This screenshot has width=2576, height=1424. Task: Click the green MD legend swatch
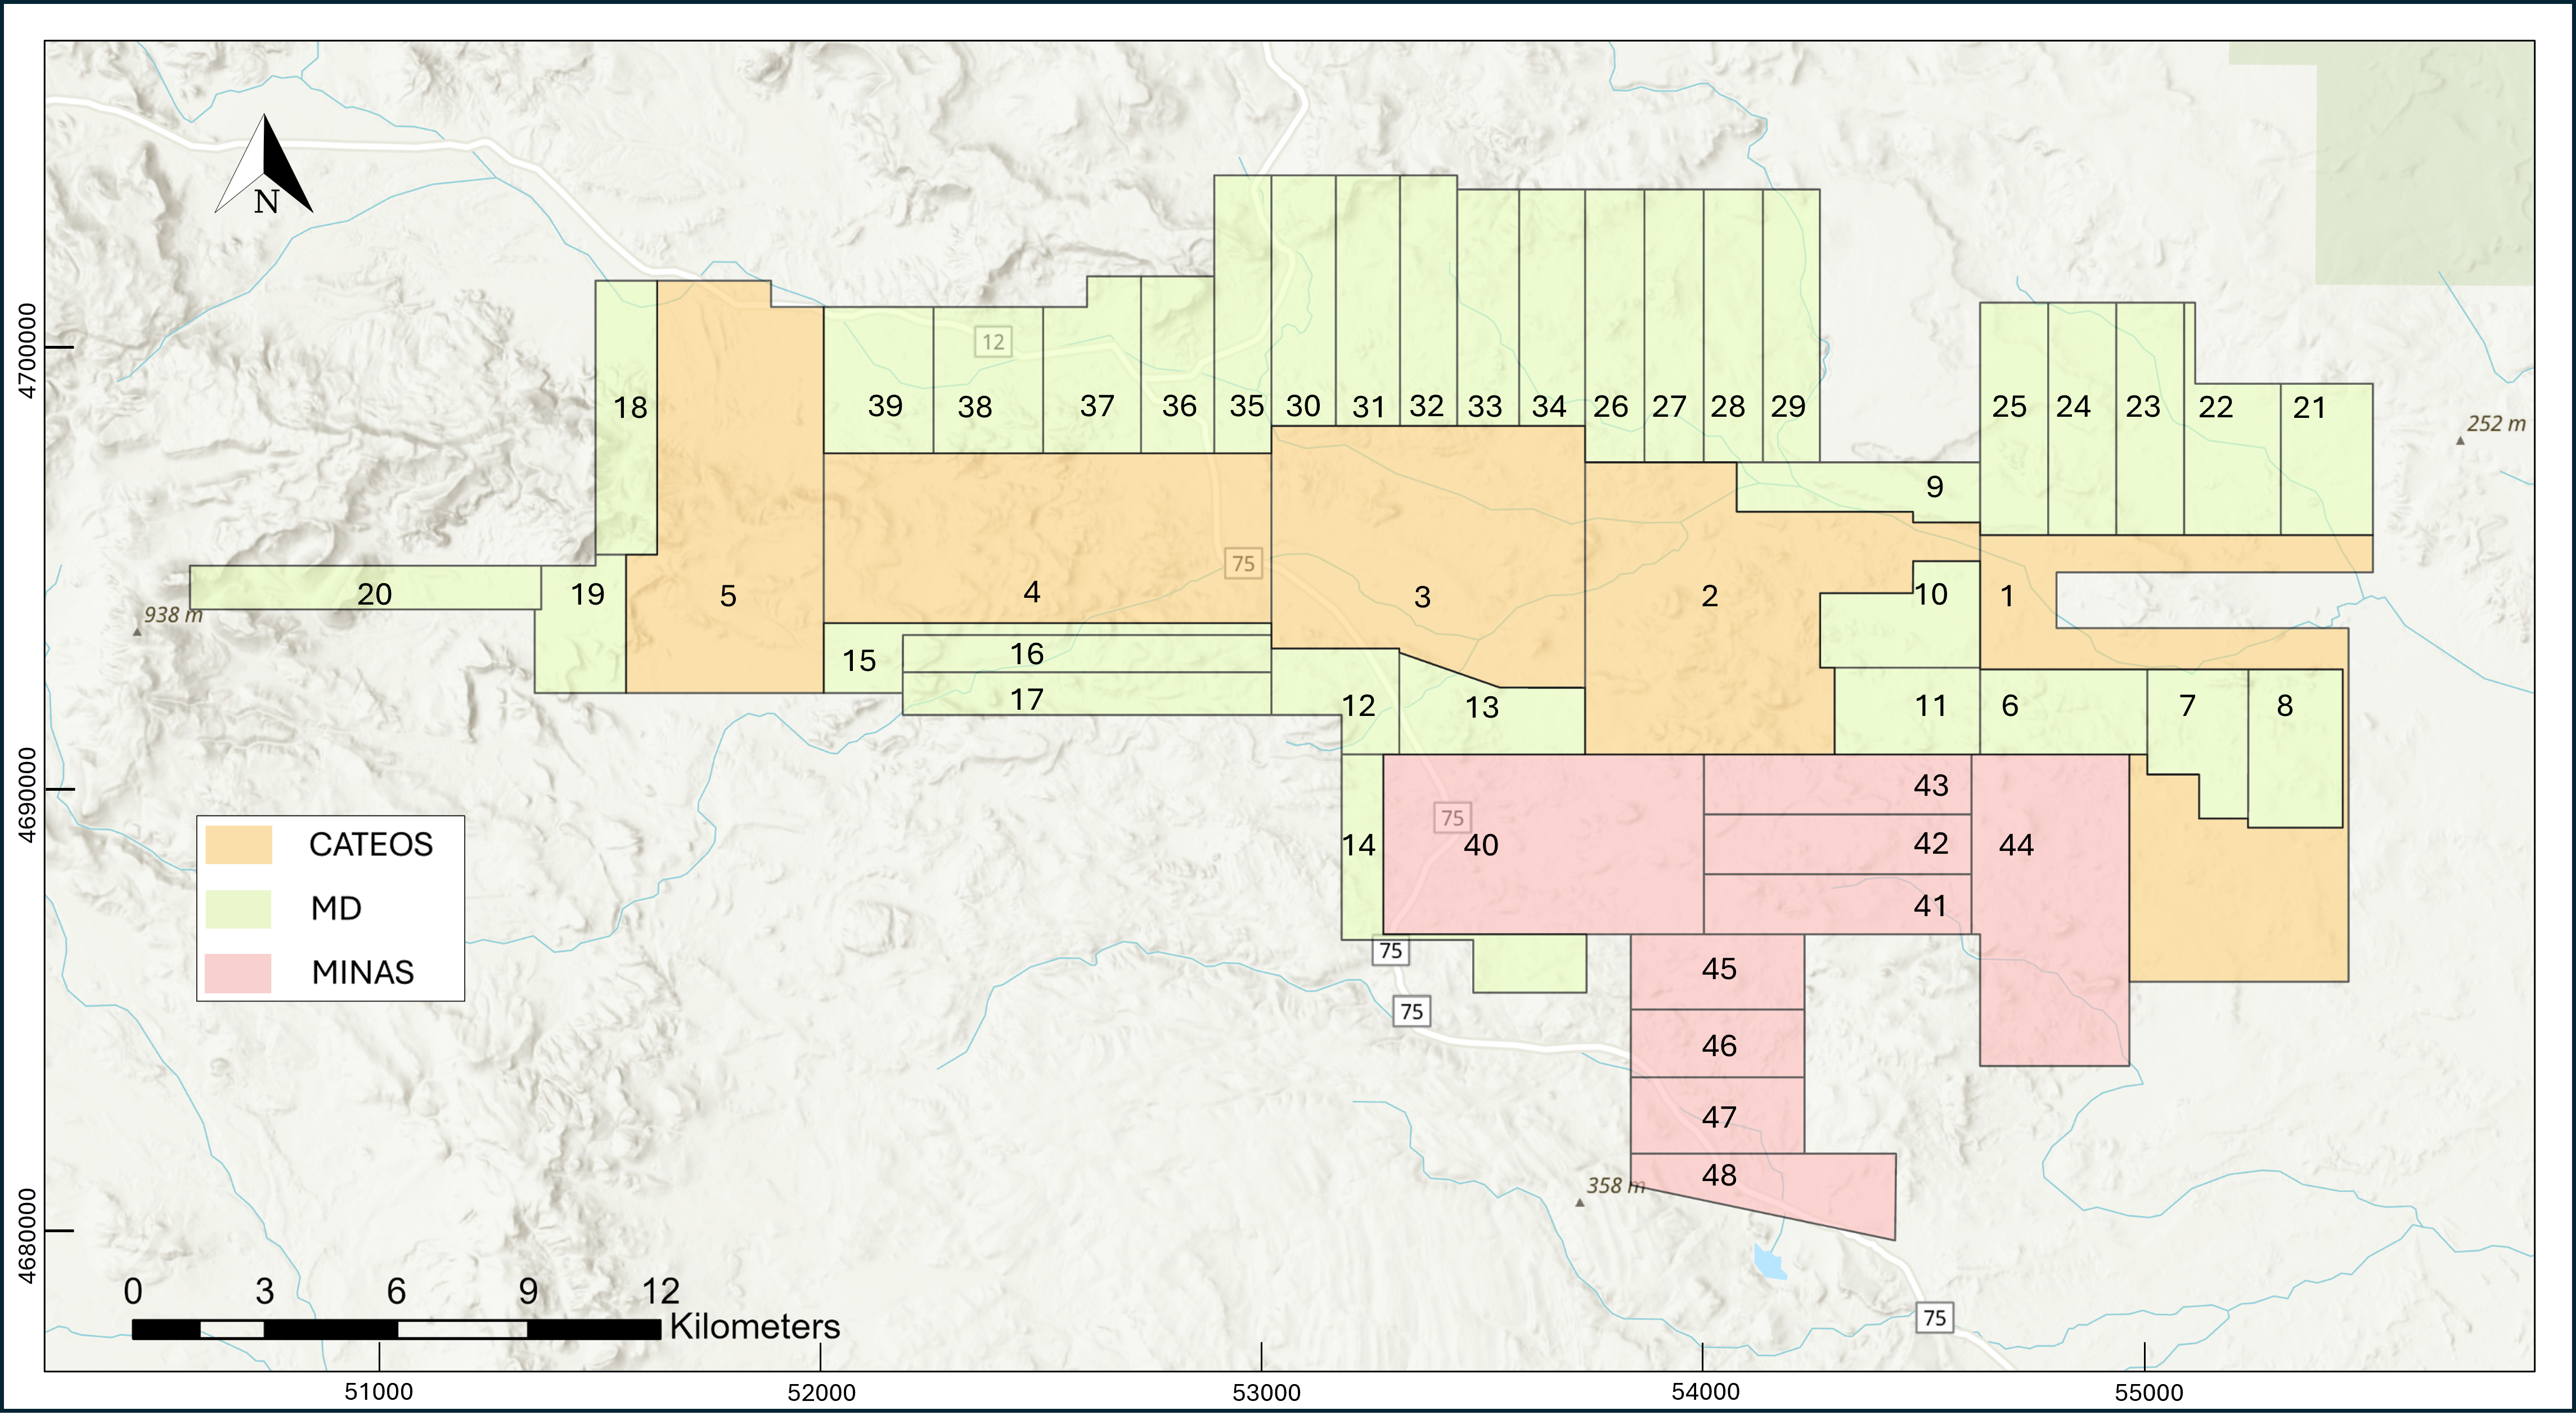238,909
